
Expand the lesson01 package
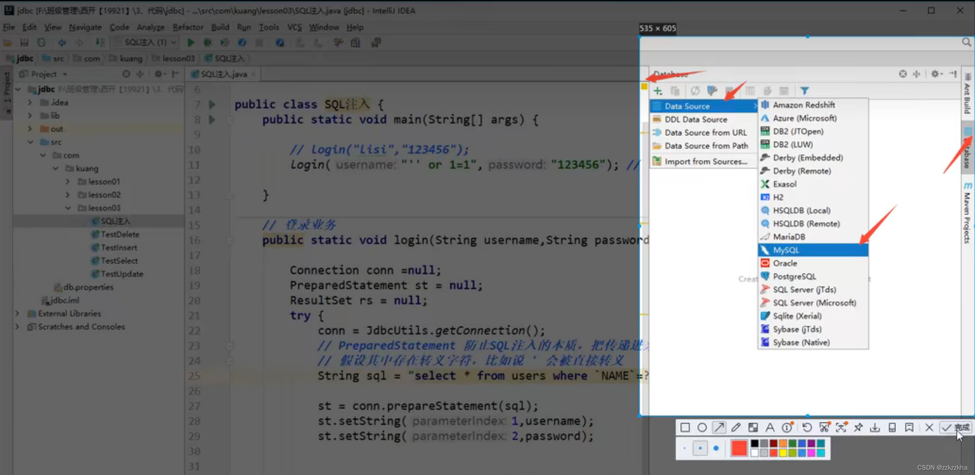(x=68, y=181)
